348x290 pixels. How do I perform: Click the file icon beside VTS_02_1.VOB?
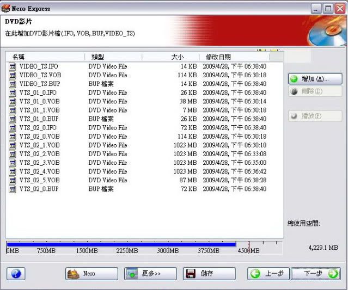pos(13,145)
